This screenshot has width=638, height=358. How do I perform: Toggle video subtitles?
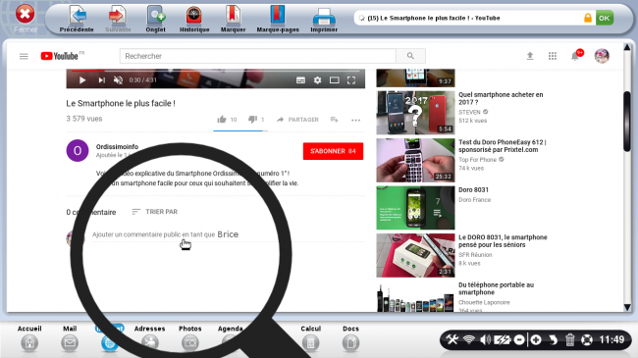pyautogui.click(x=300, y=80)
